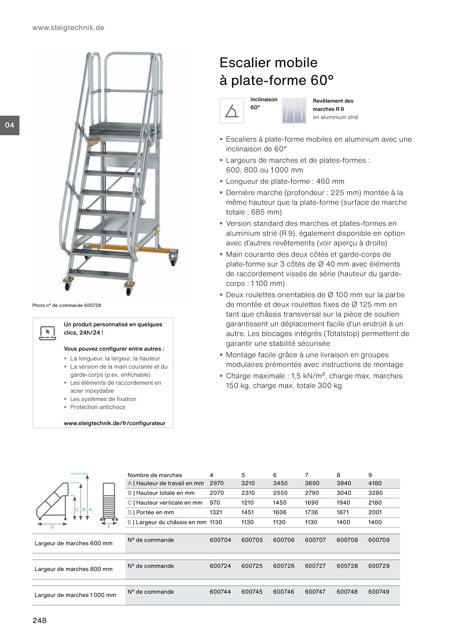Click total height value 2070
The image size is (454, 642).
(217, 493)
